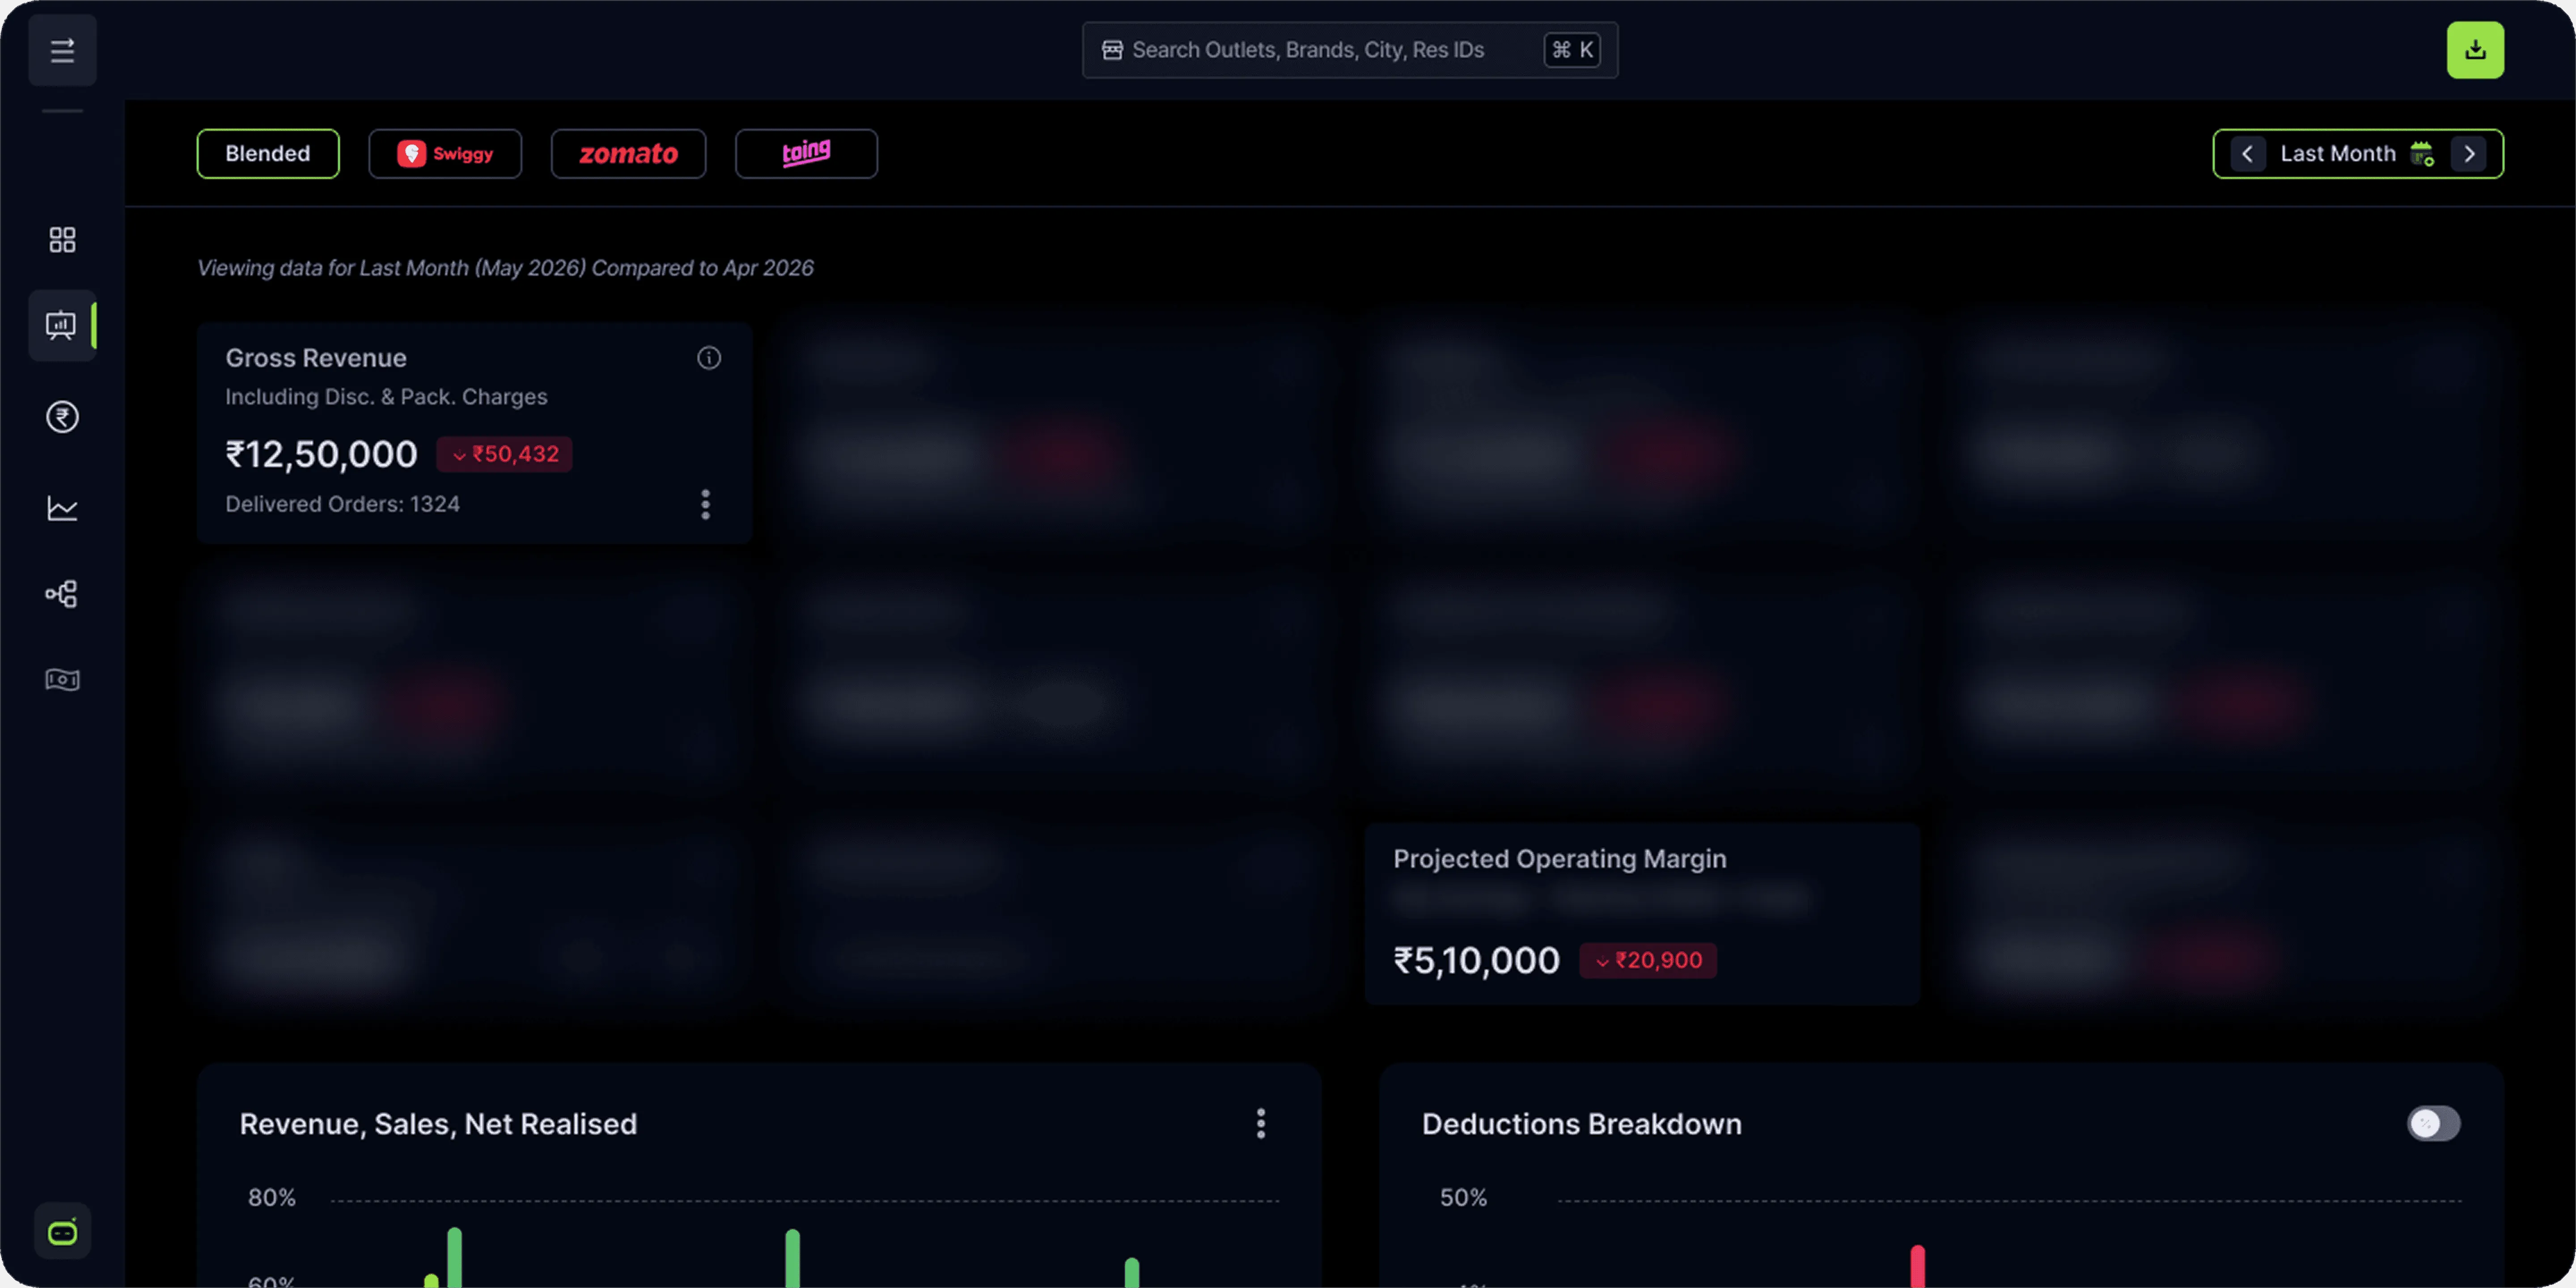The image size is (2576, 1288).
Task: Open the line chart analytics sidebar icon
Action: point(62,509)
